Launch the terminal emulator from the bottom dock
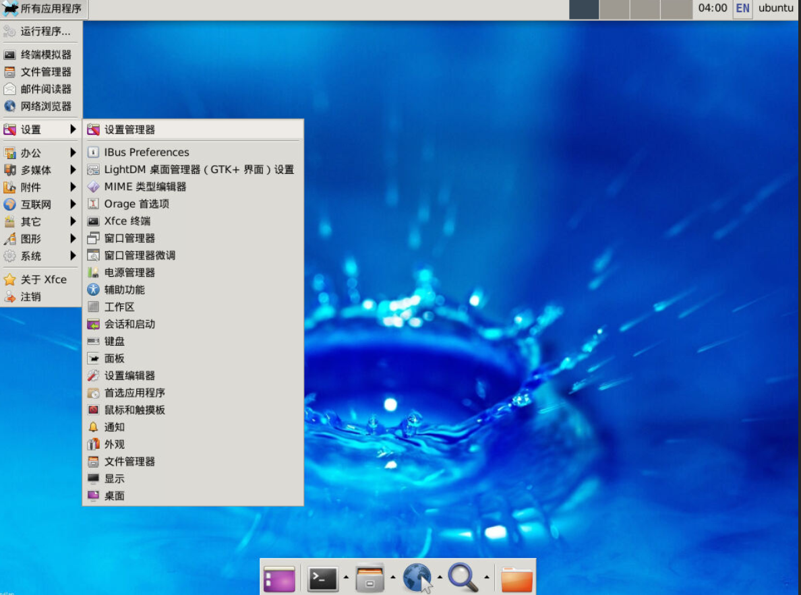Image resolution: width=801 pixels, height=595 pixels. pos(324,578)
